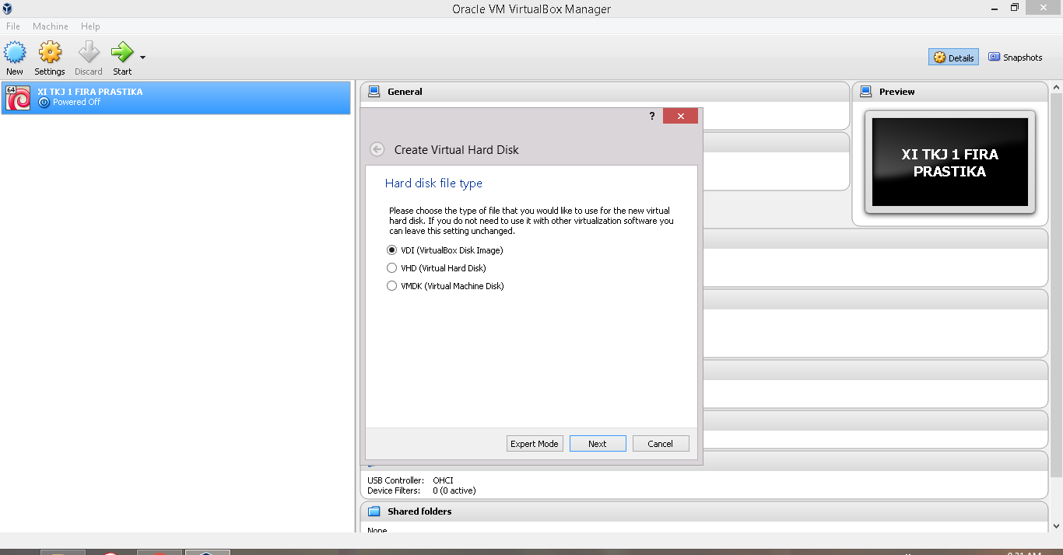
Task: Select VHD (Virtual Hard Disk) option
Action: (x=437, y=268)
